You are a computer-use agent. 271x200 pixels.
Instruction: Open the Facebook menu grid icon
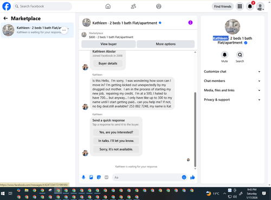pos(240,7)
